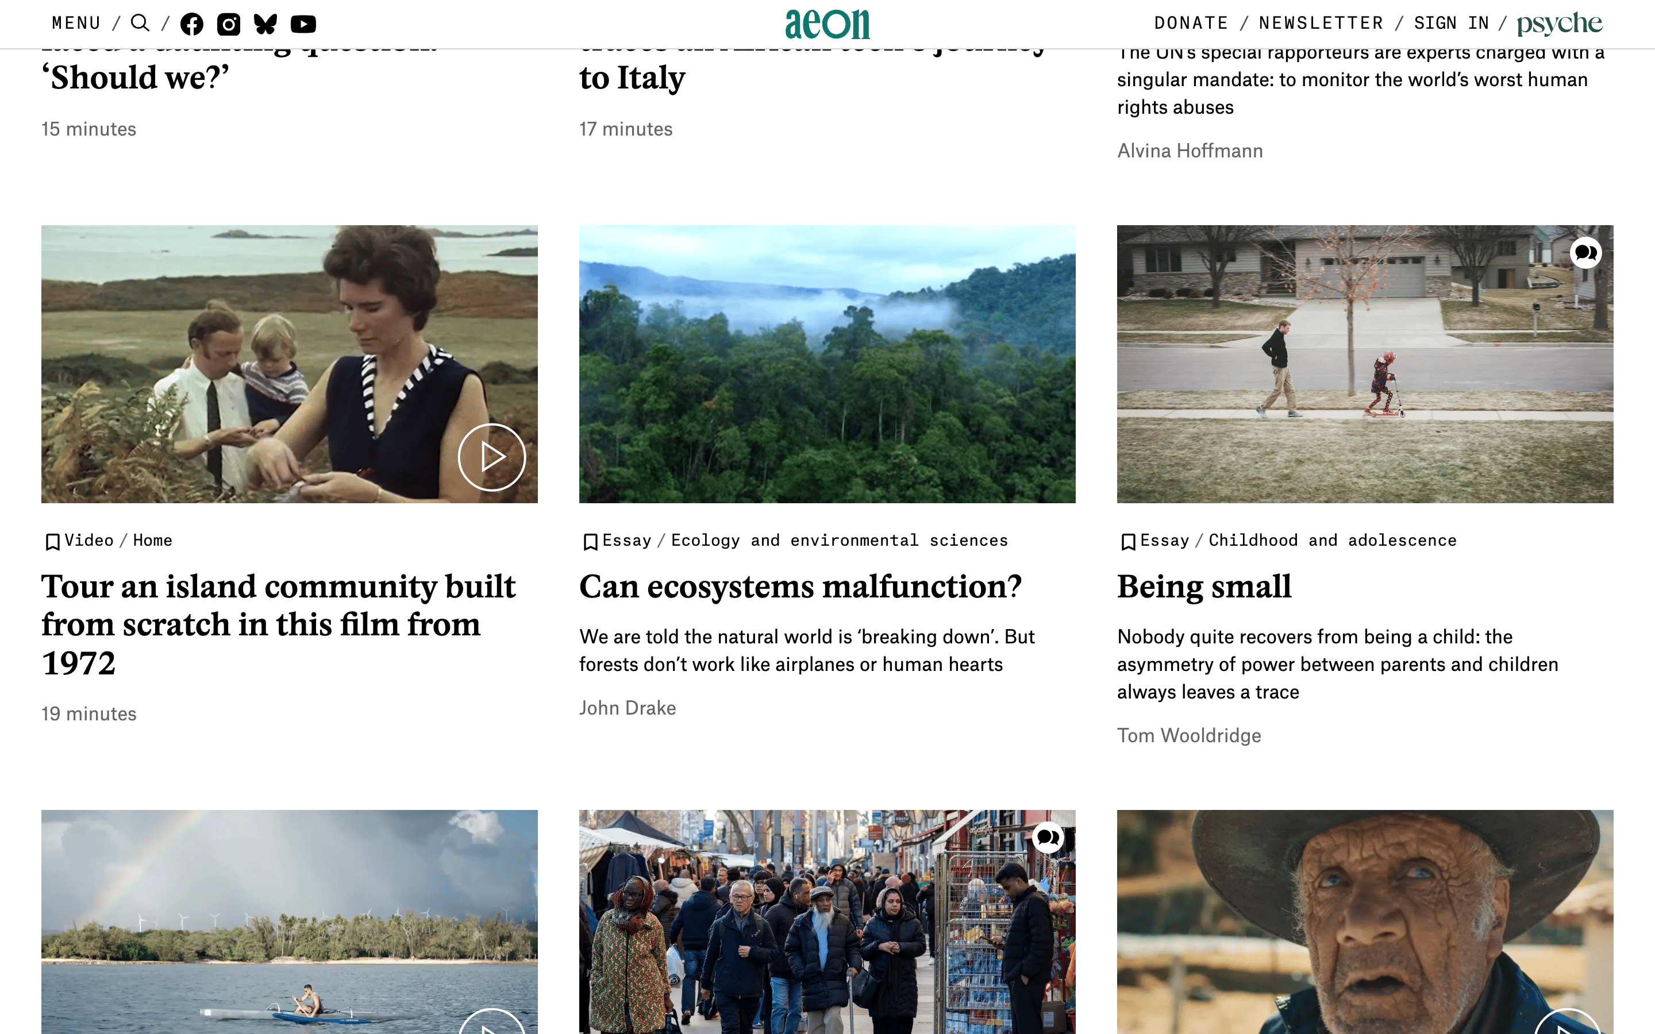Open the Instagram icon in header
The image size is (1655, 1034).
(x=228, y=24)
